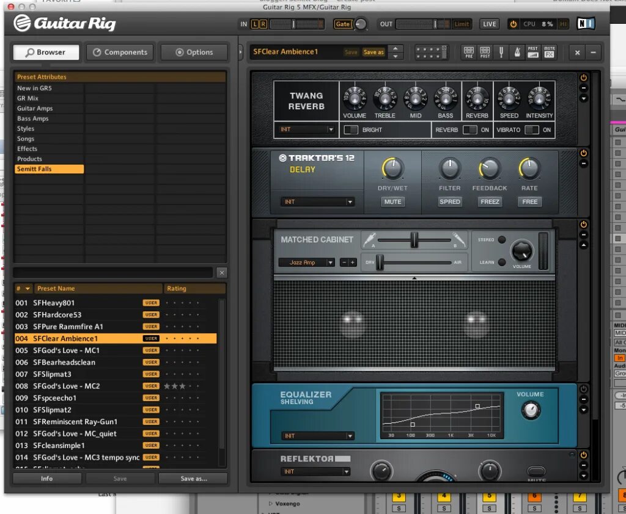This screenshot has width=626, height=514.
Task: Open Reflektor INIT preset dropdown
Action: [315, 471]
